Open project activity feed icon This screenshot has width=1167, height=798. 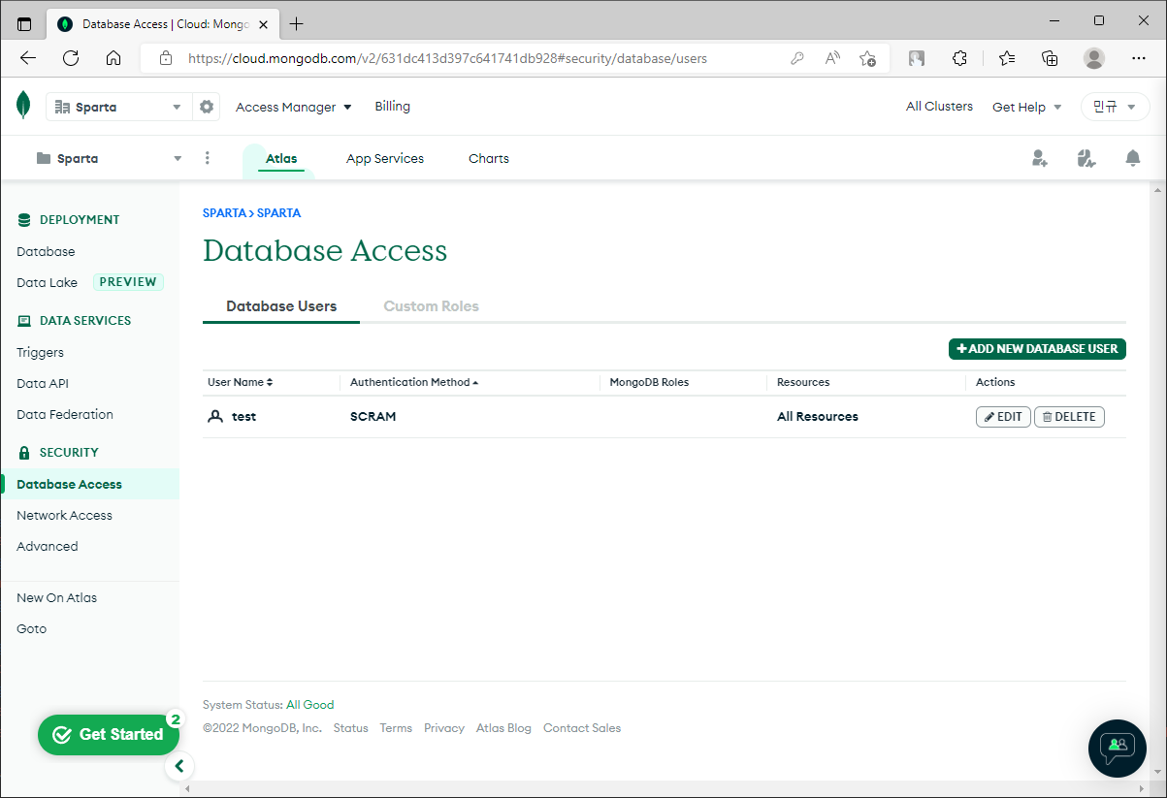pos(1086,158)
